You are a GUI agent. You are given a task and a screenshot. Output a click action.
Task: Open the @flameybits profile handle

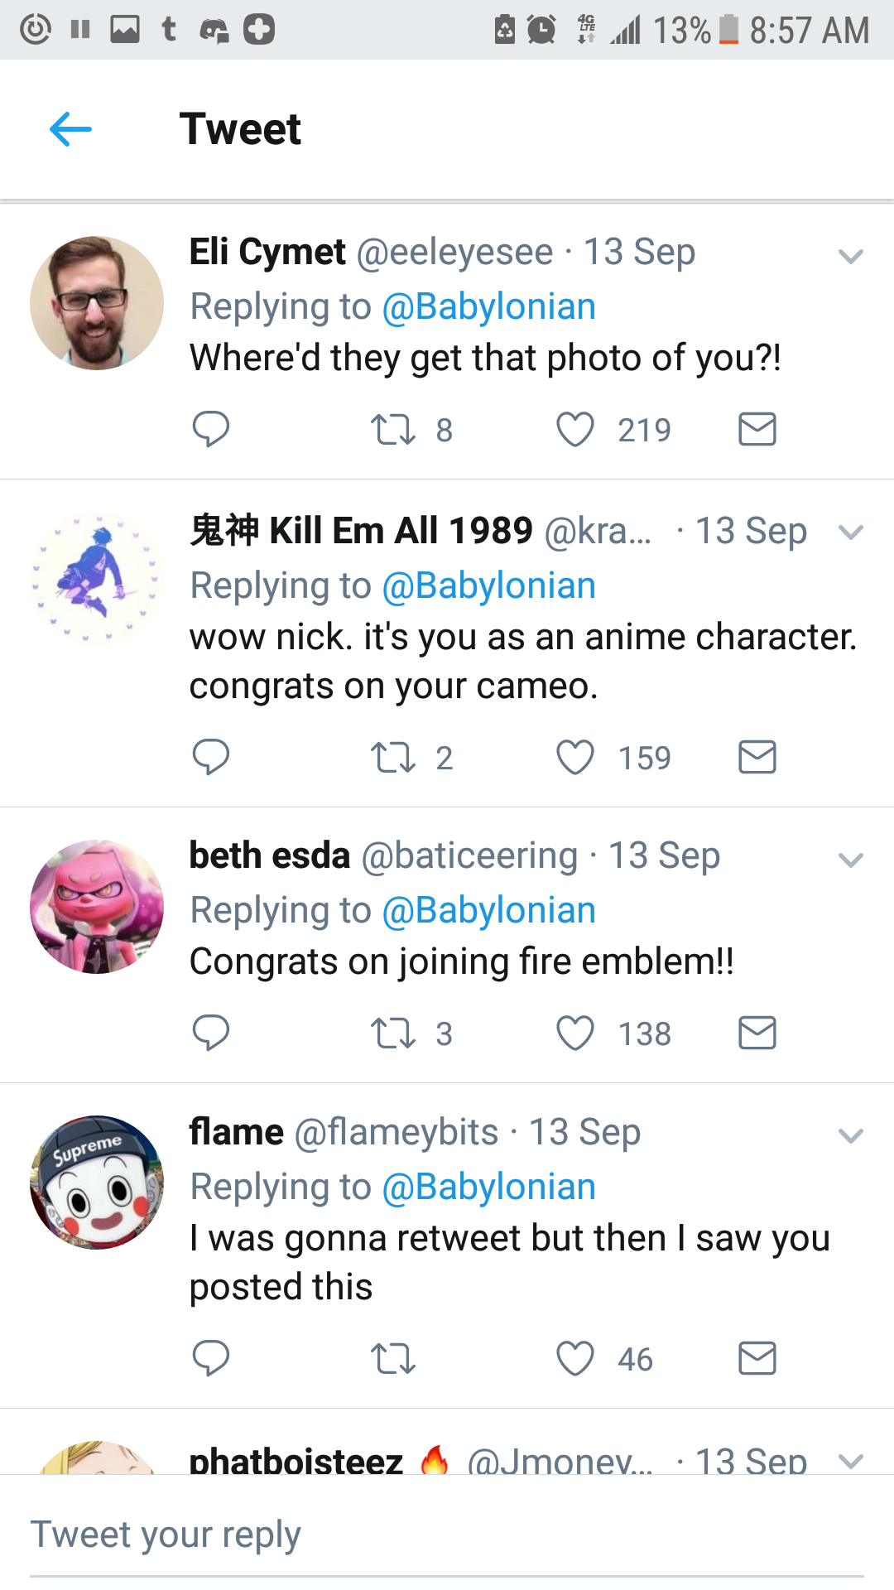tap(397, 1132)
